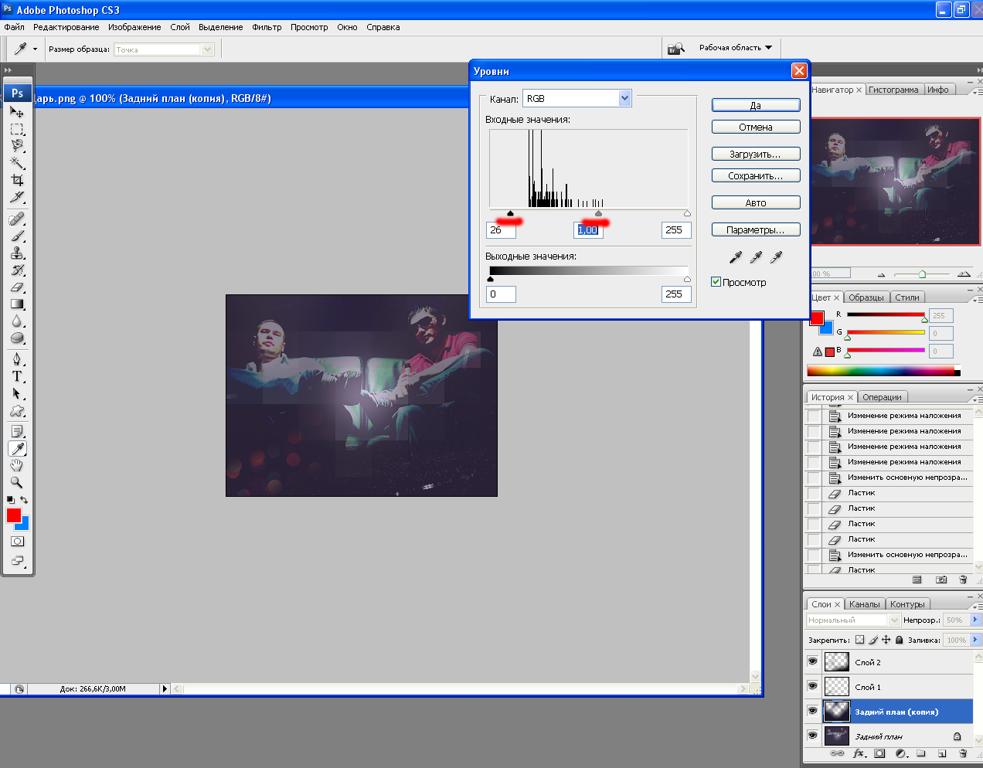The image size is (983, 768).
Task: Pick the Type tool
Action: pos(17,376)
